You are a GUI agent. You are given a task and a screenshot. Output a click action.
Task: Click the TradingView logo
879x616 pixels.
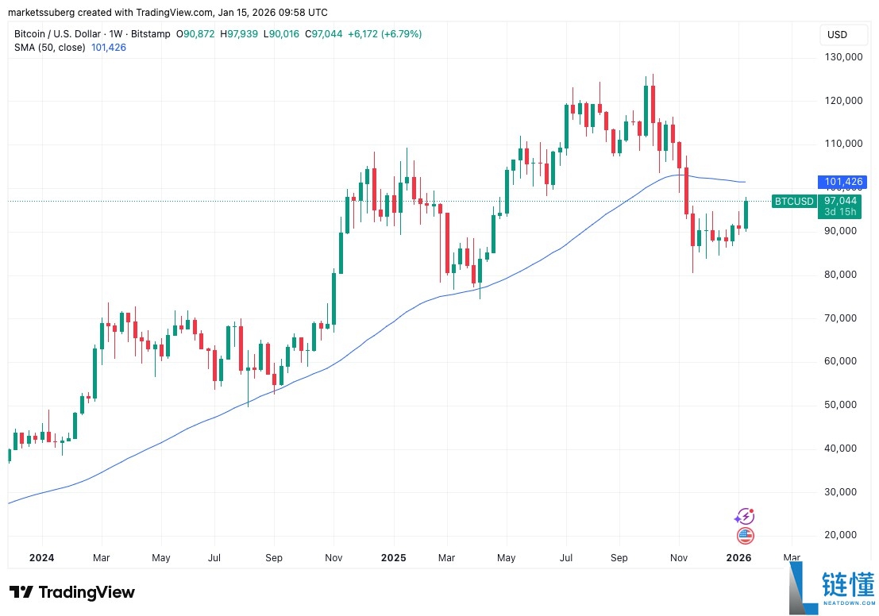72,592
